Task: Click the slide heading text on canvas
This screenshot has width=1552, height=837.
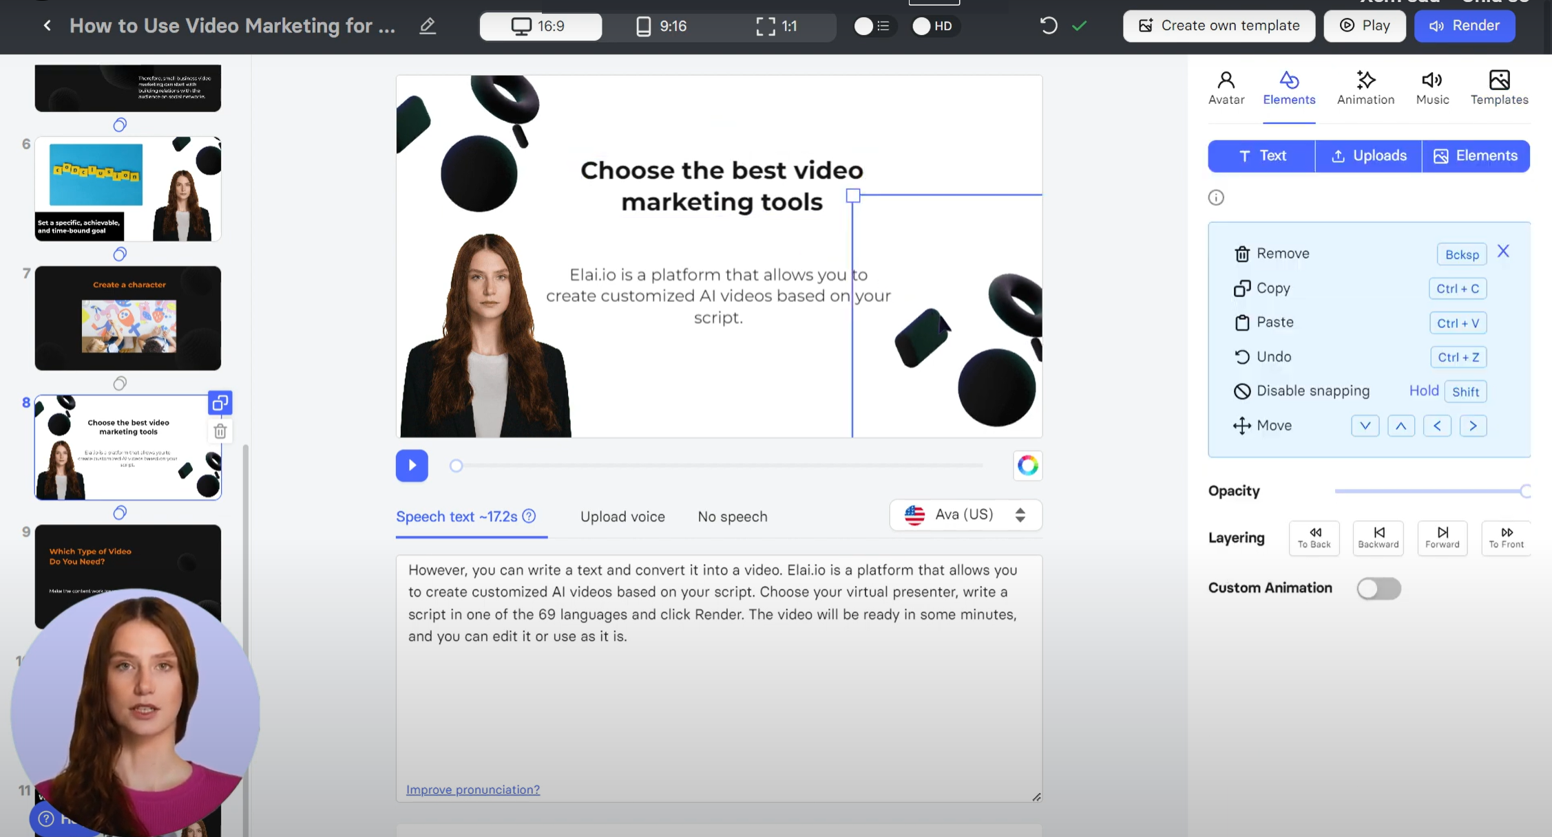Action: [722, 186]
